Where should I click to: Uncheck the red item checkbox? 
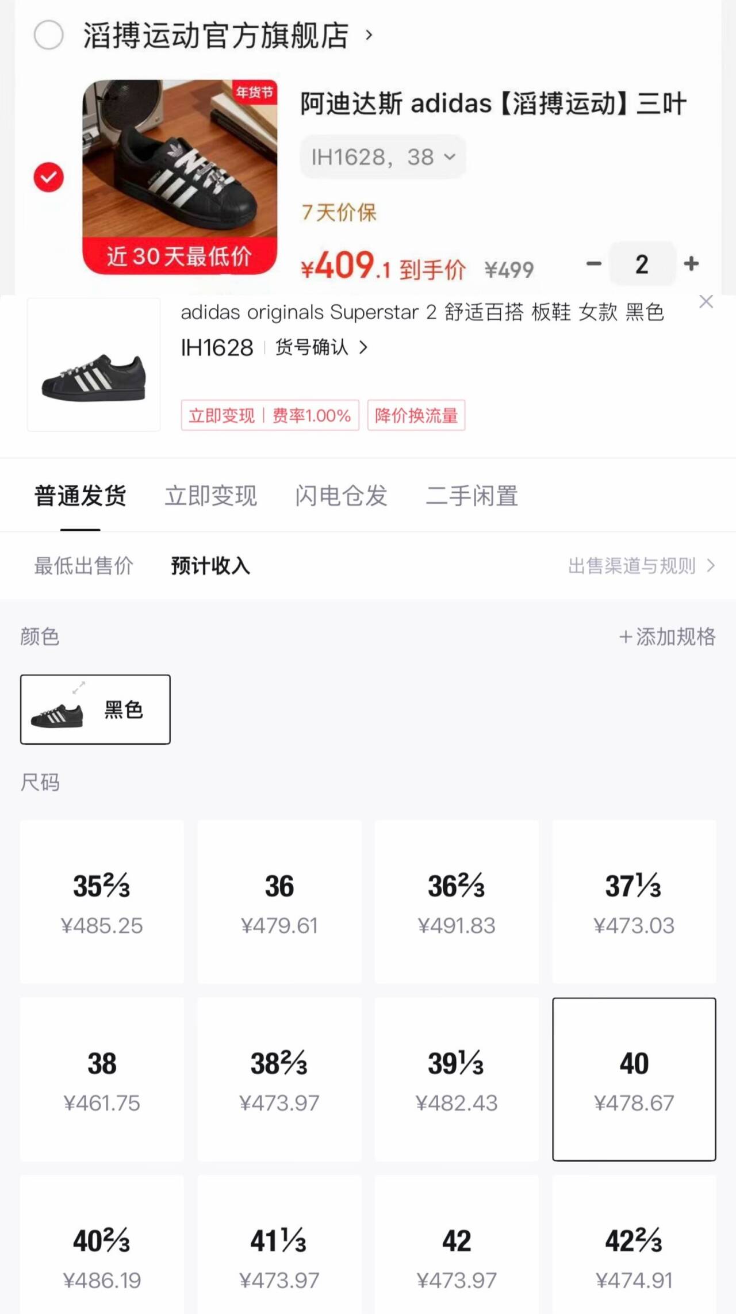coord(49,177)
